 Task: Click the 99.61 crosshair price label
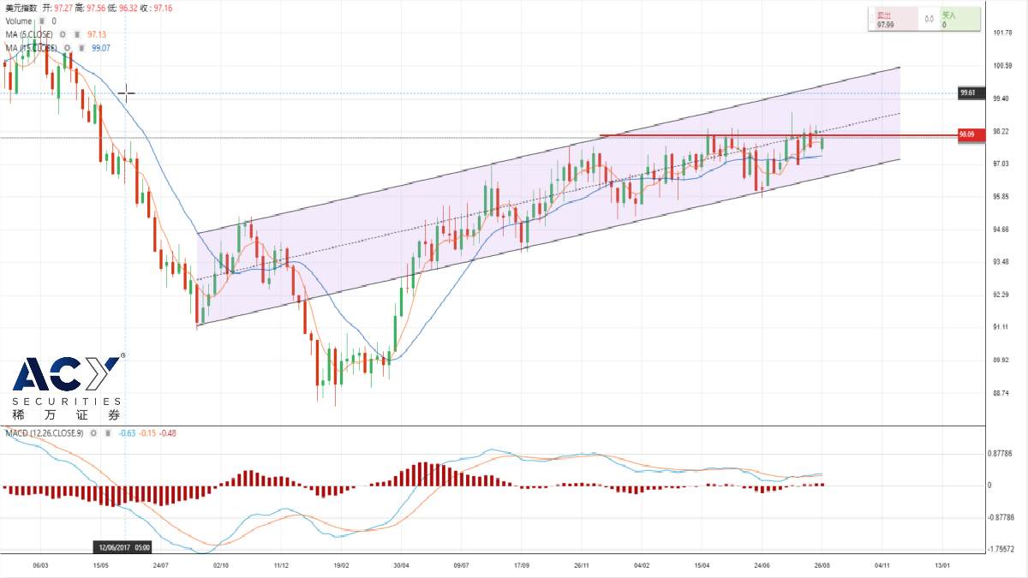click(x=968, y=92)
